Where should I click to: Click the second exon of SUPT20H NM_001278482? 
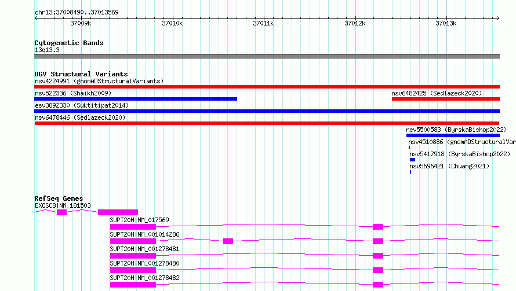pos(378,285)
